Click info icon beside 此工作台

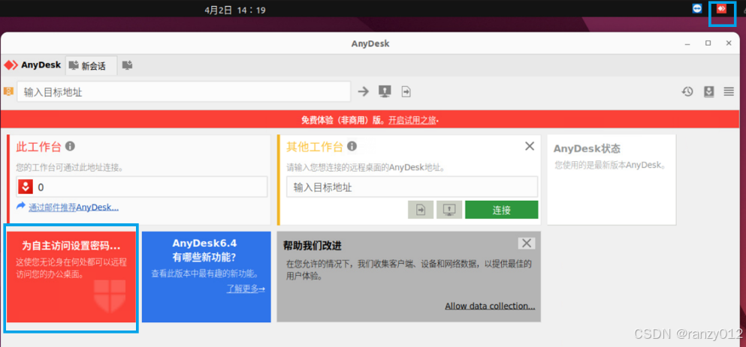pyautogui.click(x=70, y=146)
